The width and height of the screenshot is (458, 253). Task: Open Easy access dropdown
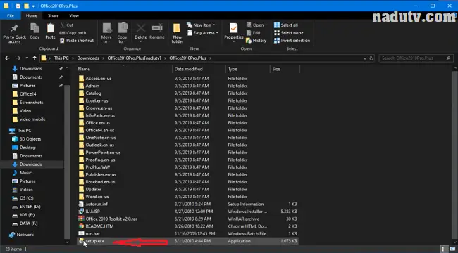203,33
